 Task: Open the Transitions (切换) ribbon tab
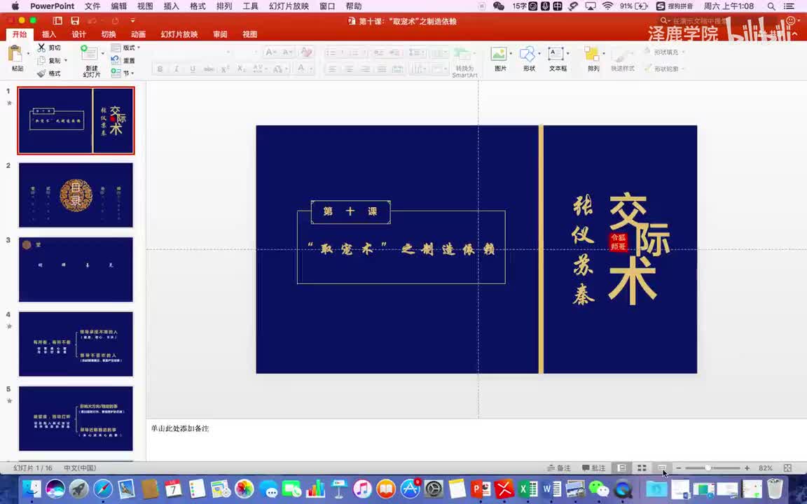(x=109, y=34)
